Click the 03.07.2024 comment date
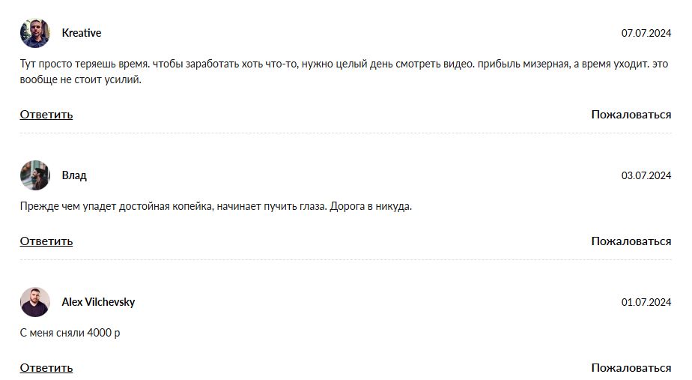Viewport: 692px width, 380px height. tap(646, 176)
